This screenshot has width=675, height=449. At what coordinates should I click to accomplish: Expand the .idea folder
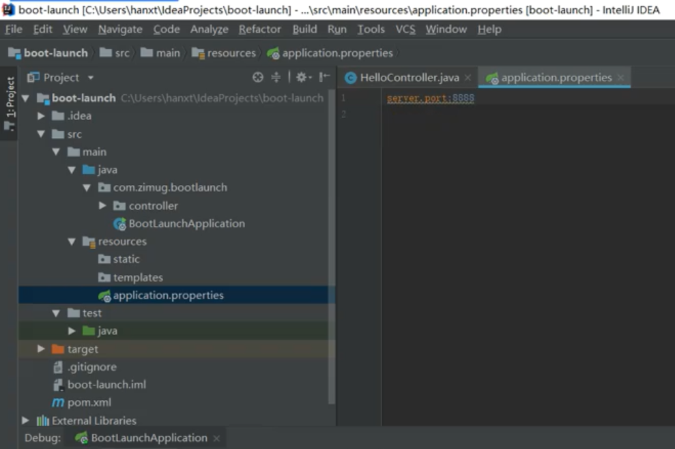pos(41,116)
